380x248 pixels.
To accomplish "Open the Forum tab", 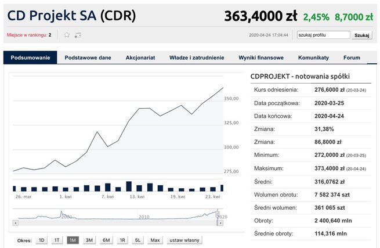I will click(x=352, y=57).
